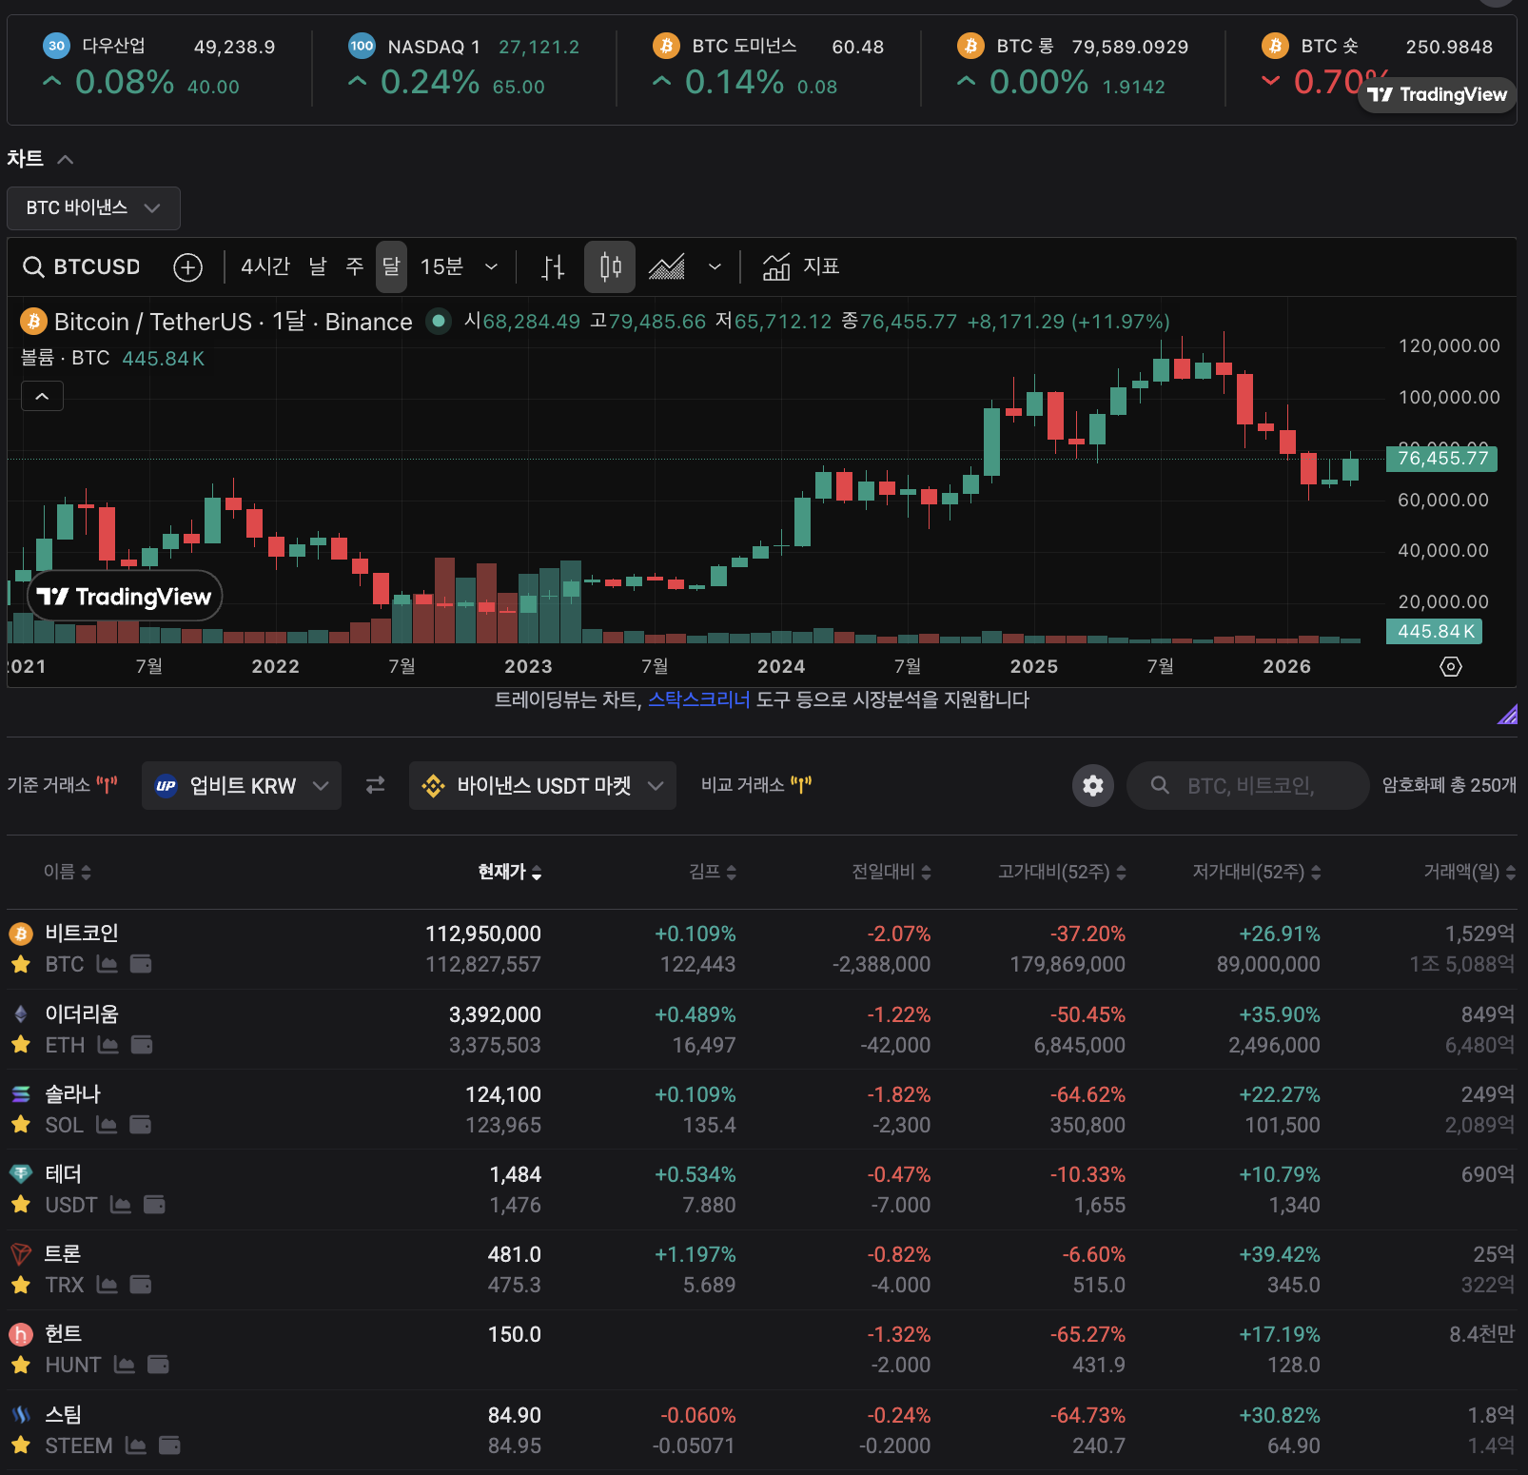Open the chart icon for BTC row

pos(108,964)
